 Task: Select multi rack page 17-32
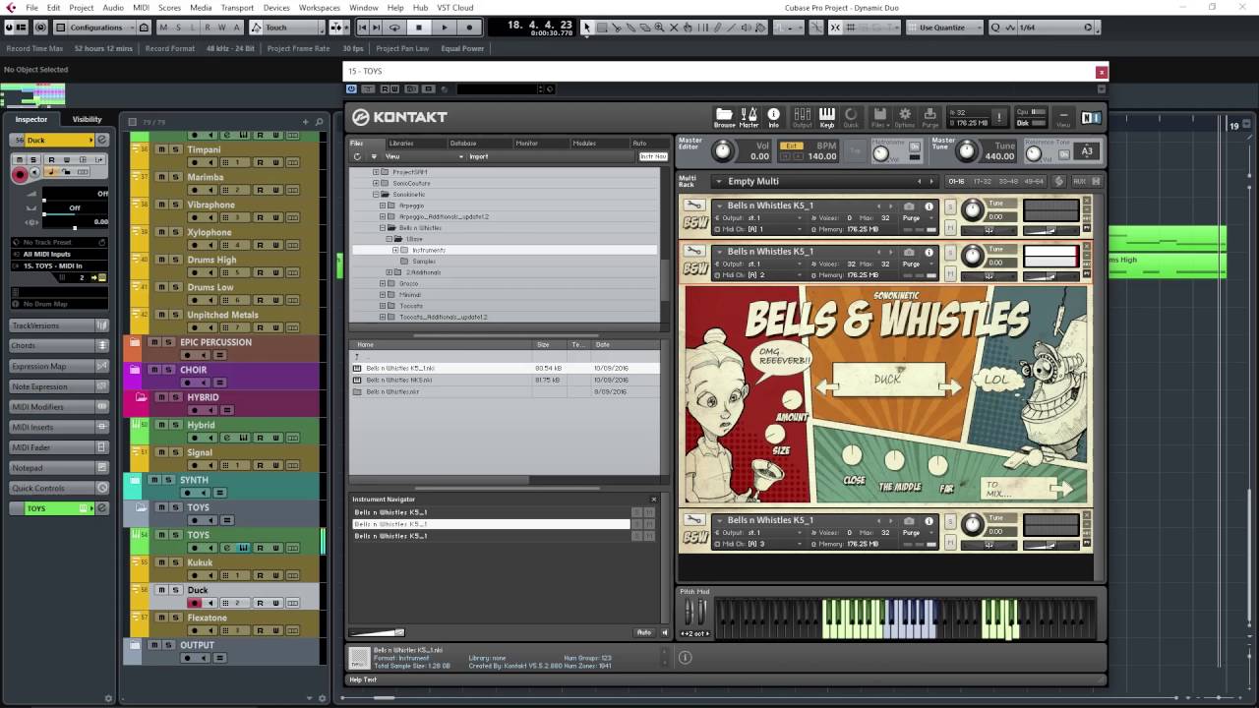[982, 181]
